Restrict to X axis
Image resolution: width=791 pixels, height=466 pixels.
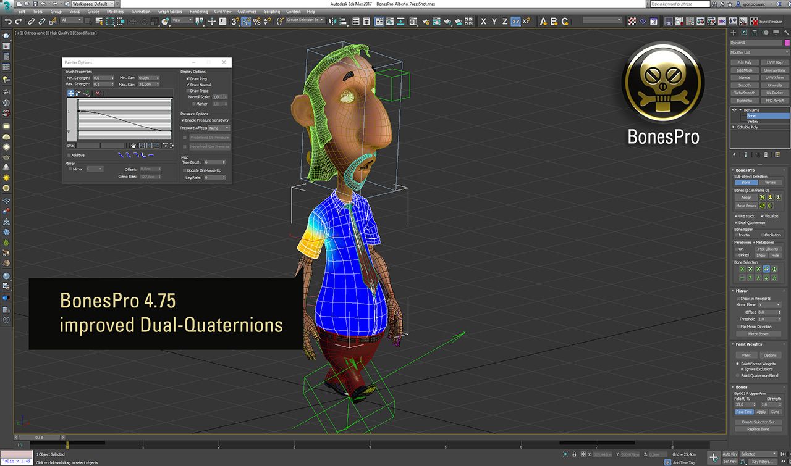click(484, 21)
